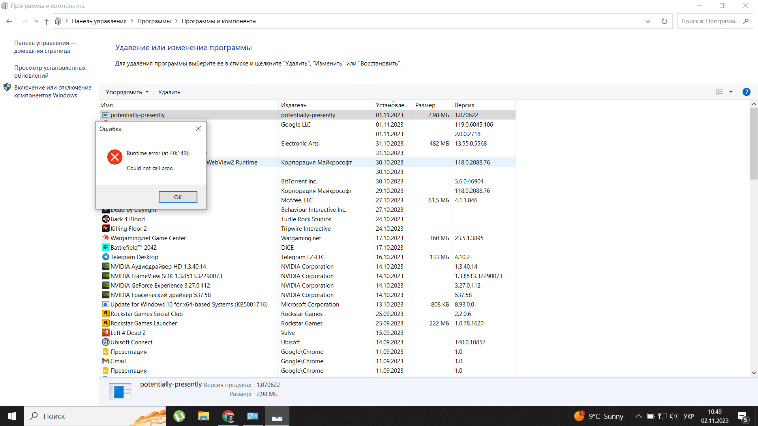Open the Chrome icon in taskbar
The height and width of the screenshot is (426, 758).
coord(228,416)
